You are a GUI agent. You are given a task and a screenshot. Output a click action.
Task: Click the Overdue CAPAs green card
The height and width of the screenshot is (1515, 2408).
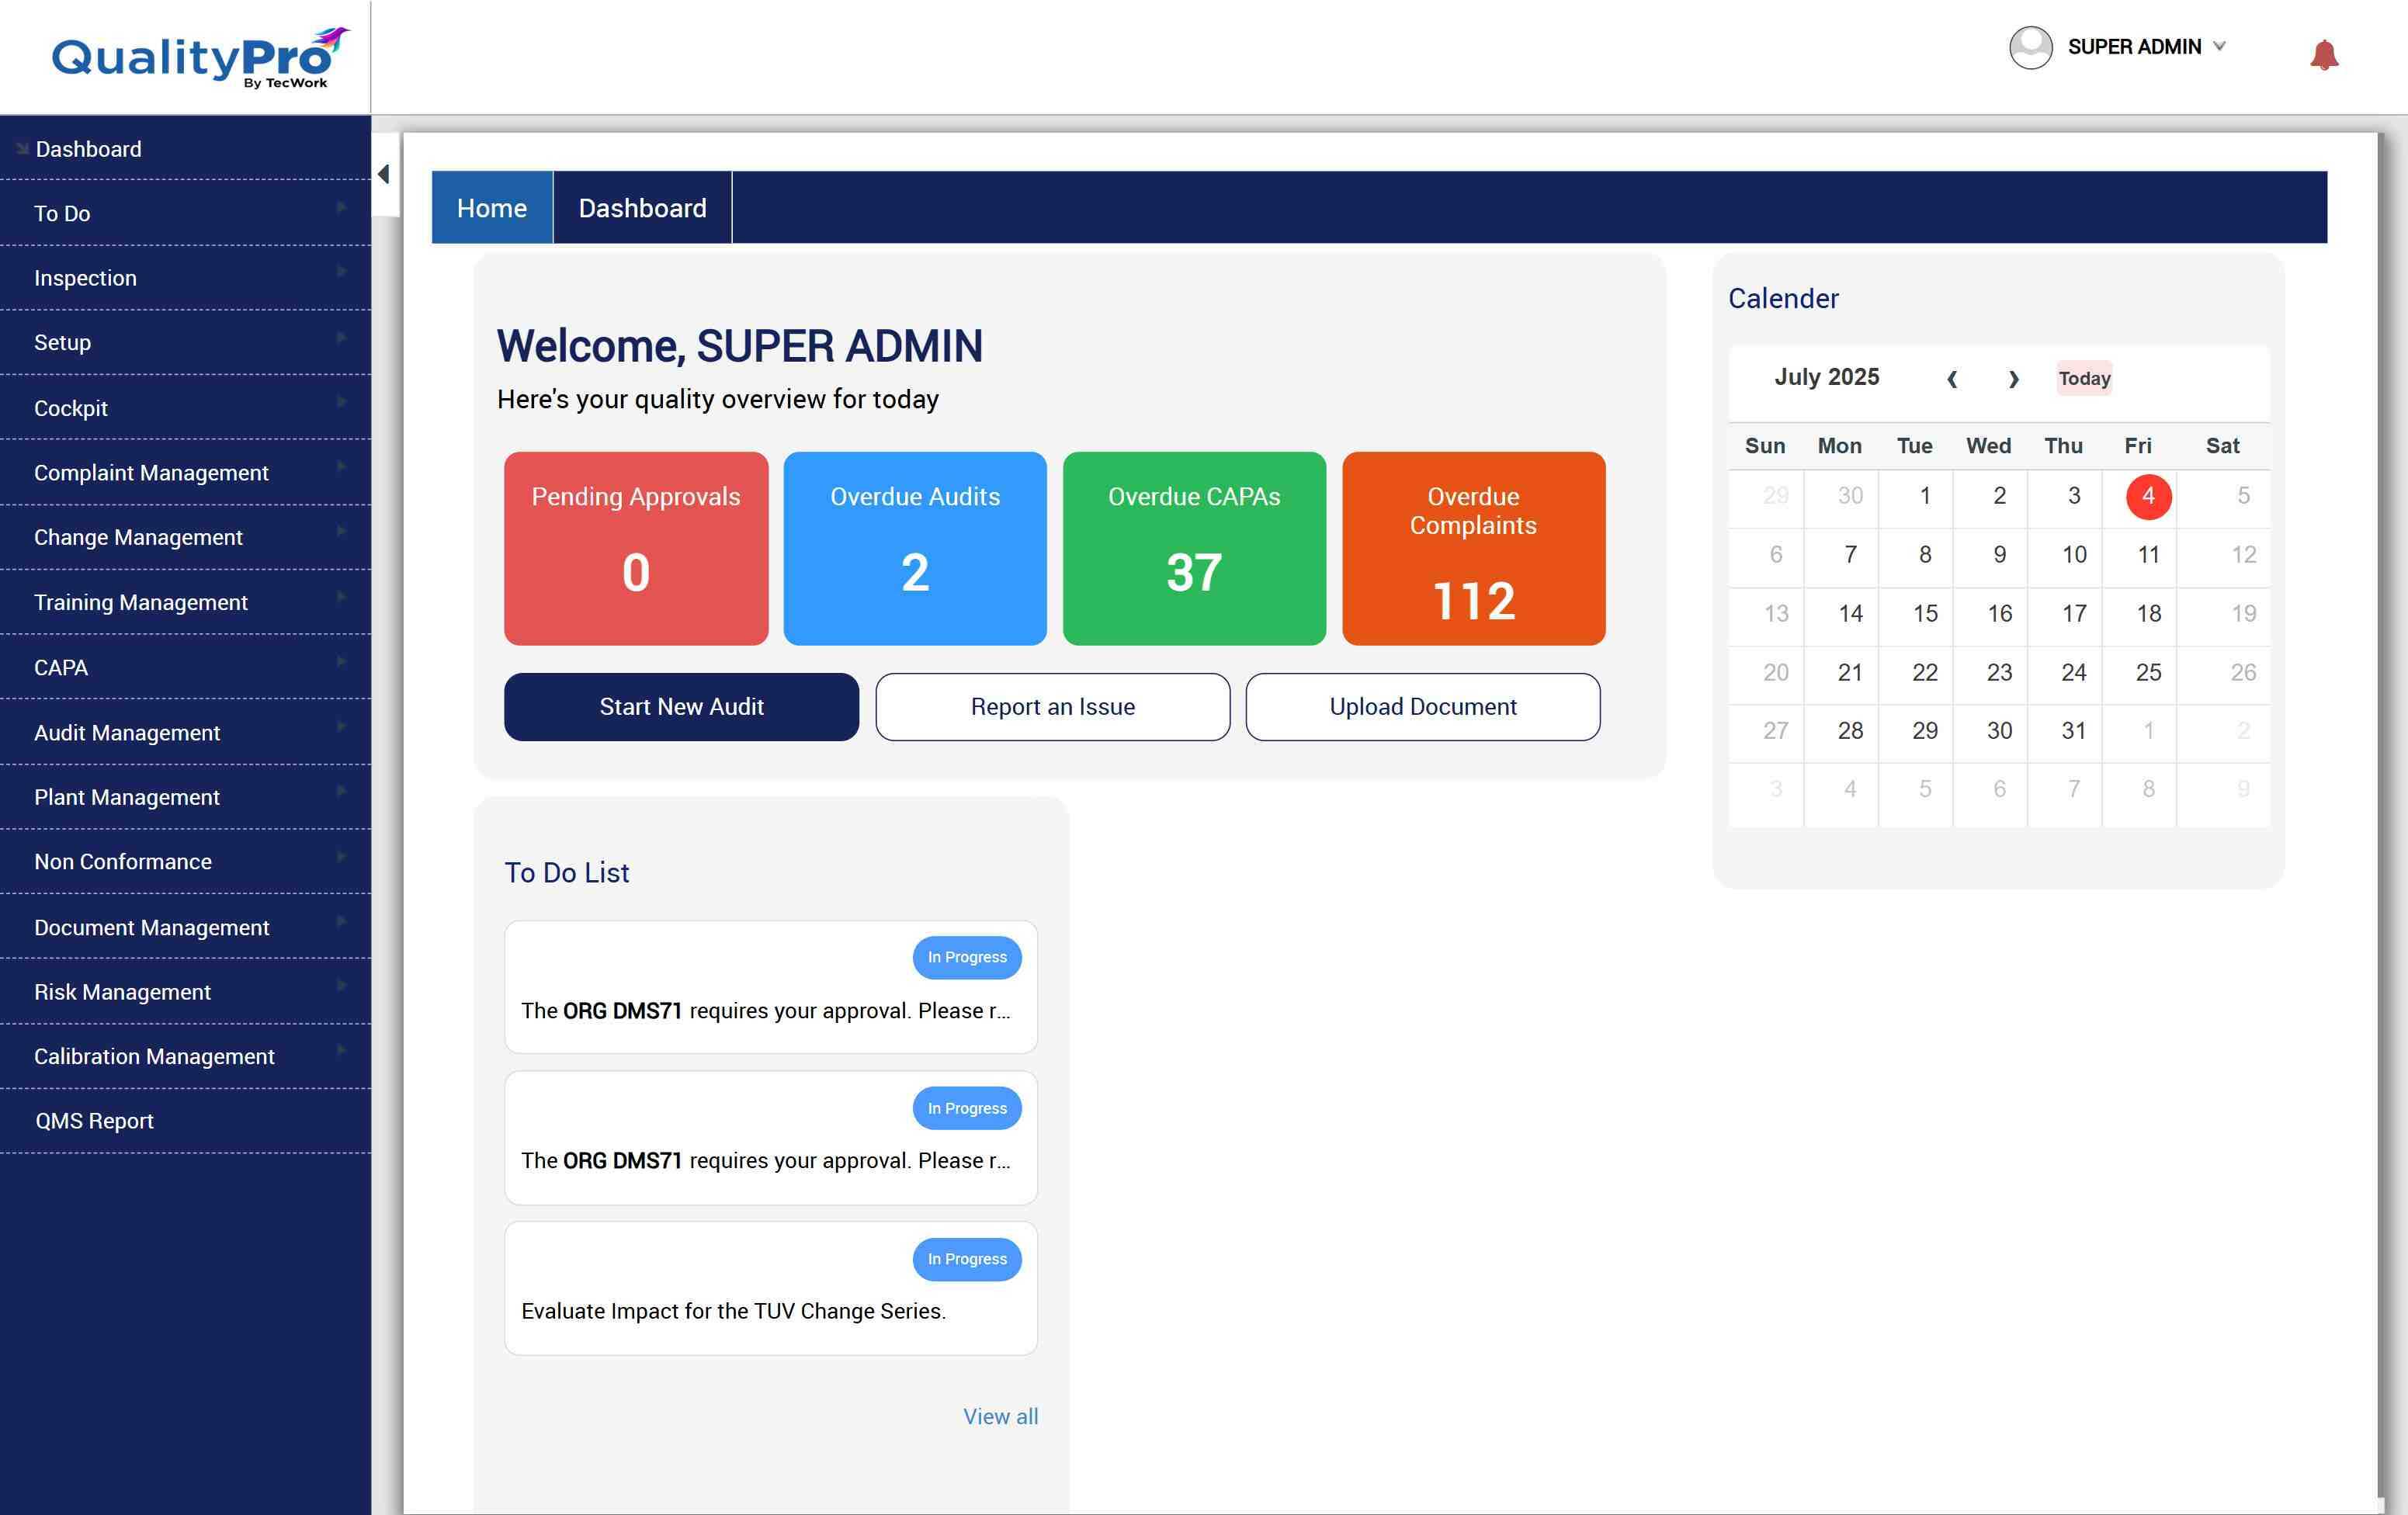tap(1194, 548)
